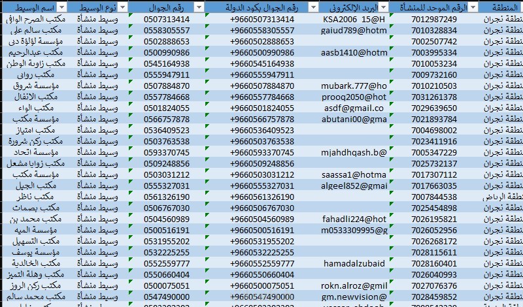Click the email cell saassa1@hotma

click(354, 174)
